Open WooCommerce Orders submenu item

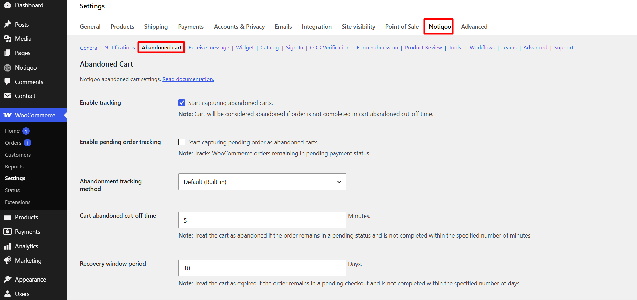(13, 143)
